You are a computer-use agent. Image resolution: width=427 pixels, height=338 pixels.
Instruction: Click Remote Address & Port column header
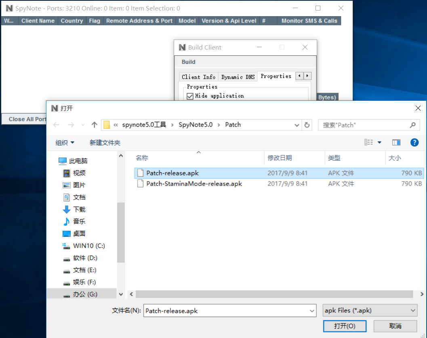[x=139, y=21]
